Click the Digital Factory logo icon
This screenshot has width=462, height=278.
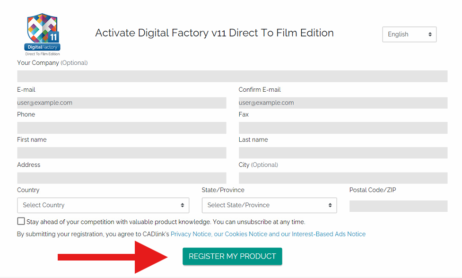click(x=42, y=33)
